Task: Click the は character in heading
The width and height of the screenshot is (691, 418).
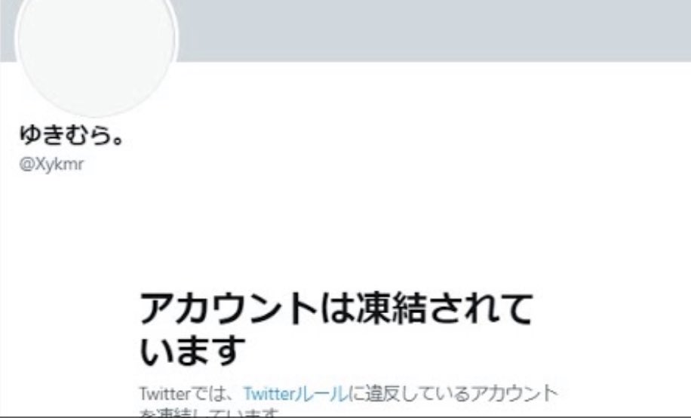Action: click(x=336, y=309)
